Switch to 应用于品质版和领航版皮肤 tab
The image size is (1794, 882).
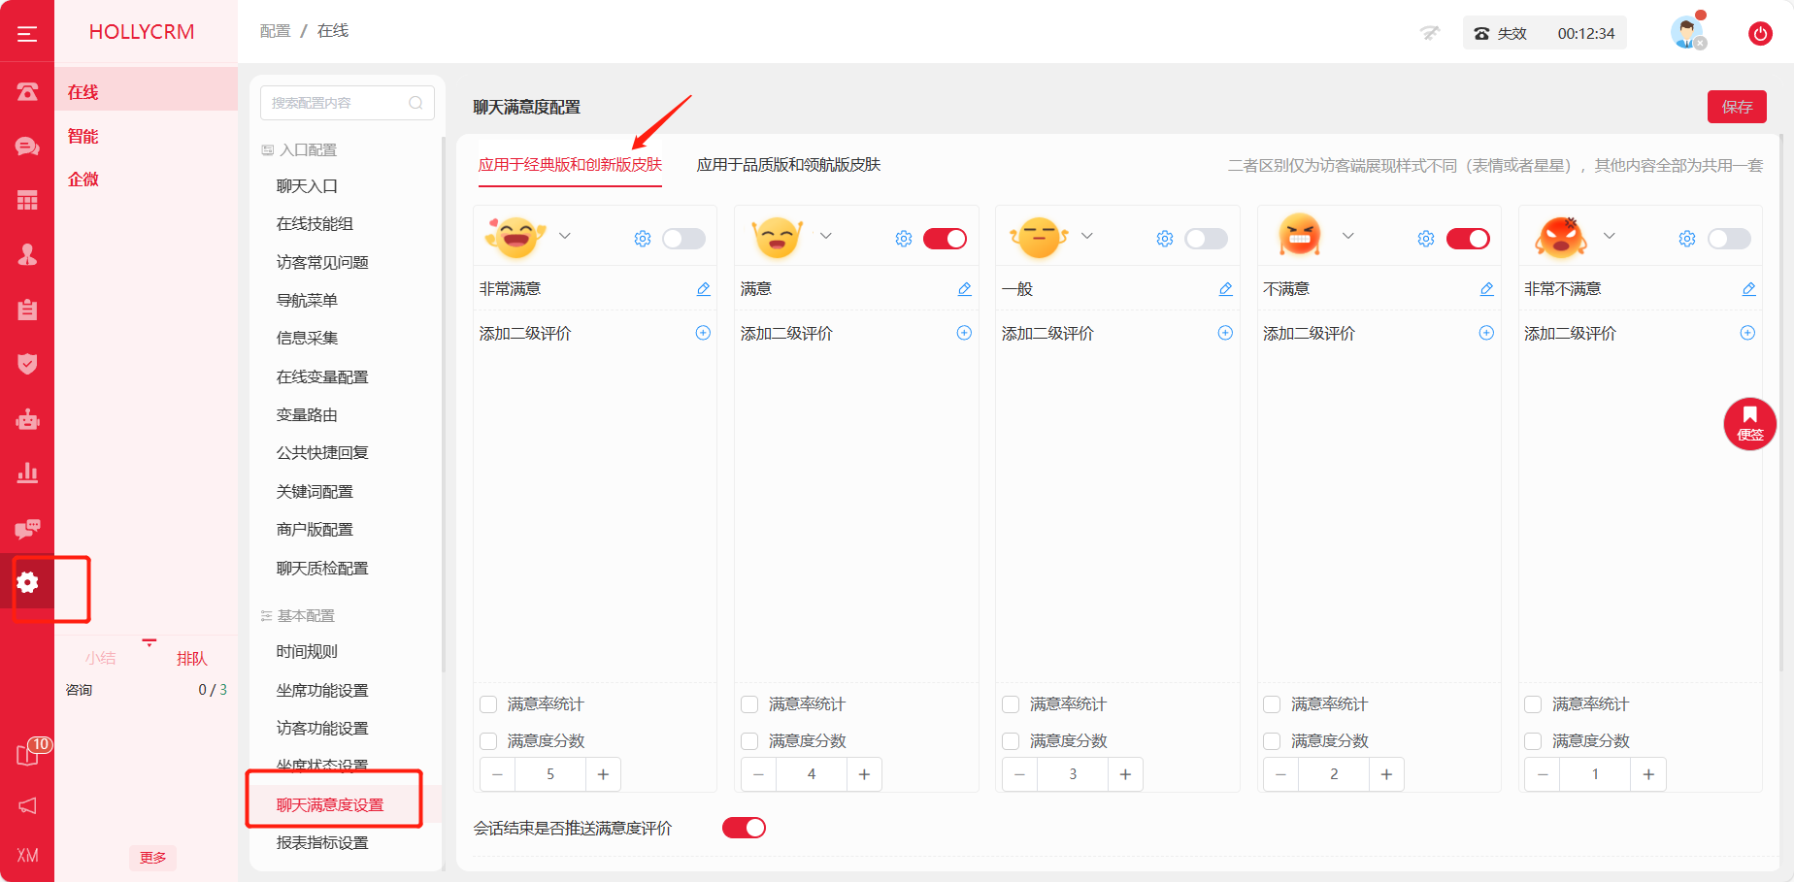788,165
